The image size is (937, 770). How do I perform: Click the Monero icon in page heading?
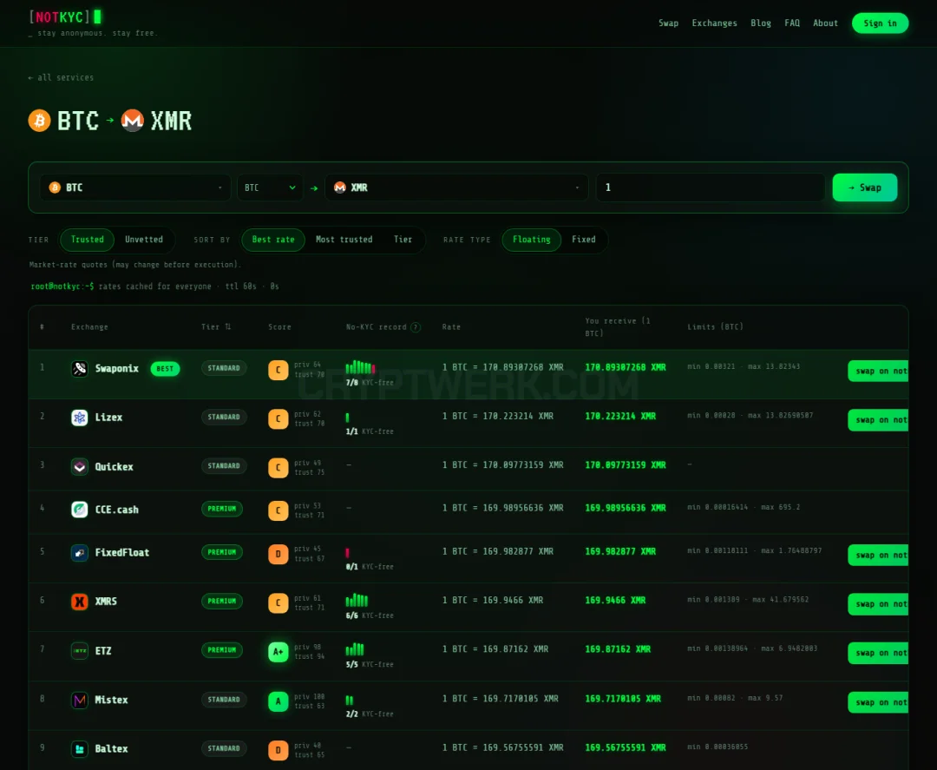[x=133, y=120]
